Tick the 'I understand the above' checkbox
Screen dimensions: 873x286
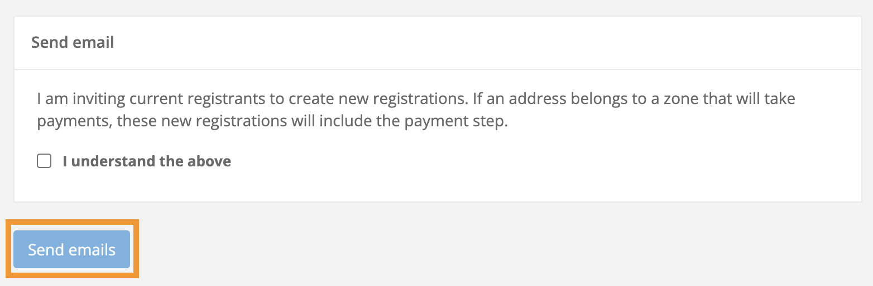click(44, 161)
